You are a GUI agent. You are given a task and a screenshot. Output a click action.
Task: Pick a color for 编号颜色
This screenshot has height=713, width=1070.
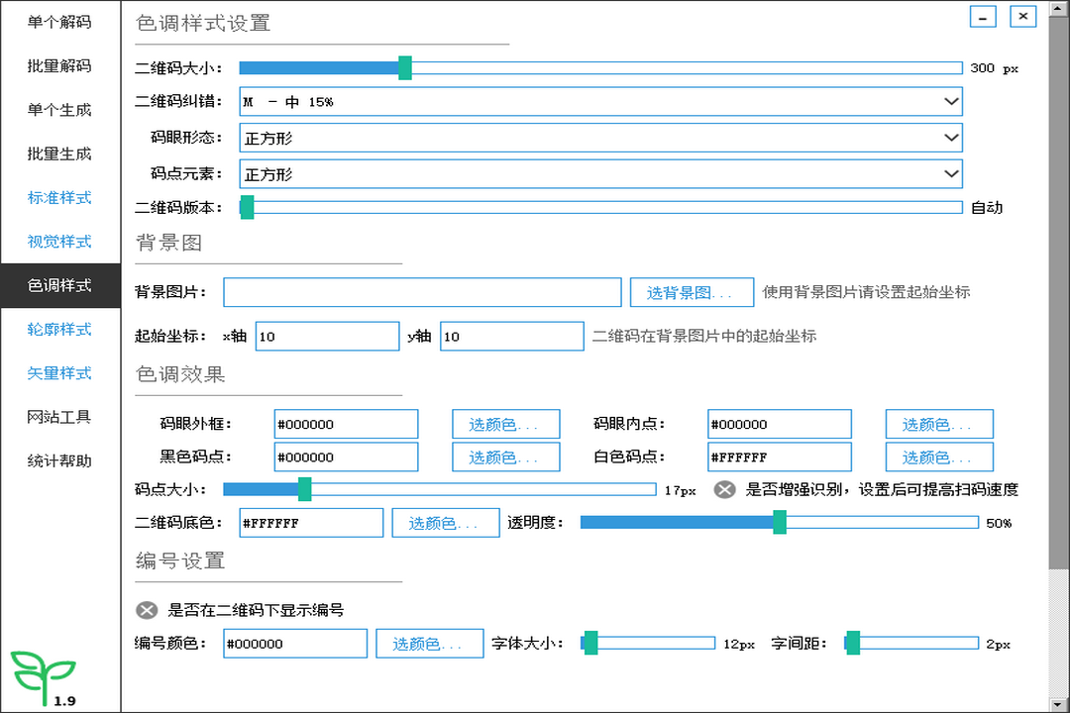429,643
